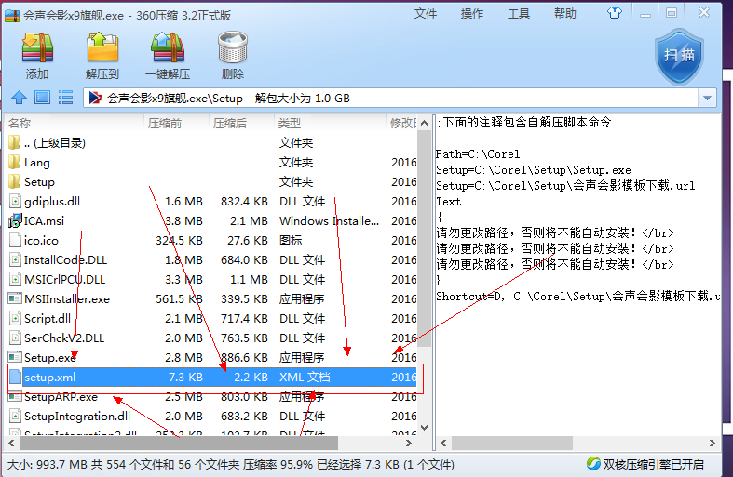Click the 解压到 (Extract to) toolbar icon

click(102, 47)
